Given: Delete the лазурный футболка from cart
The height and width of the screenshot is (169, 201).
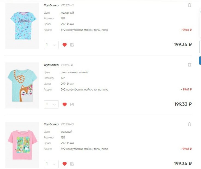Looking at the screenshot, I should tap(190, 5).
